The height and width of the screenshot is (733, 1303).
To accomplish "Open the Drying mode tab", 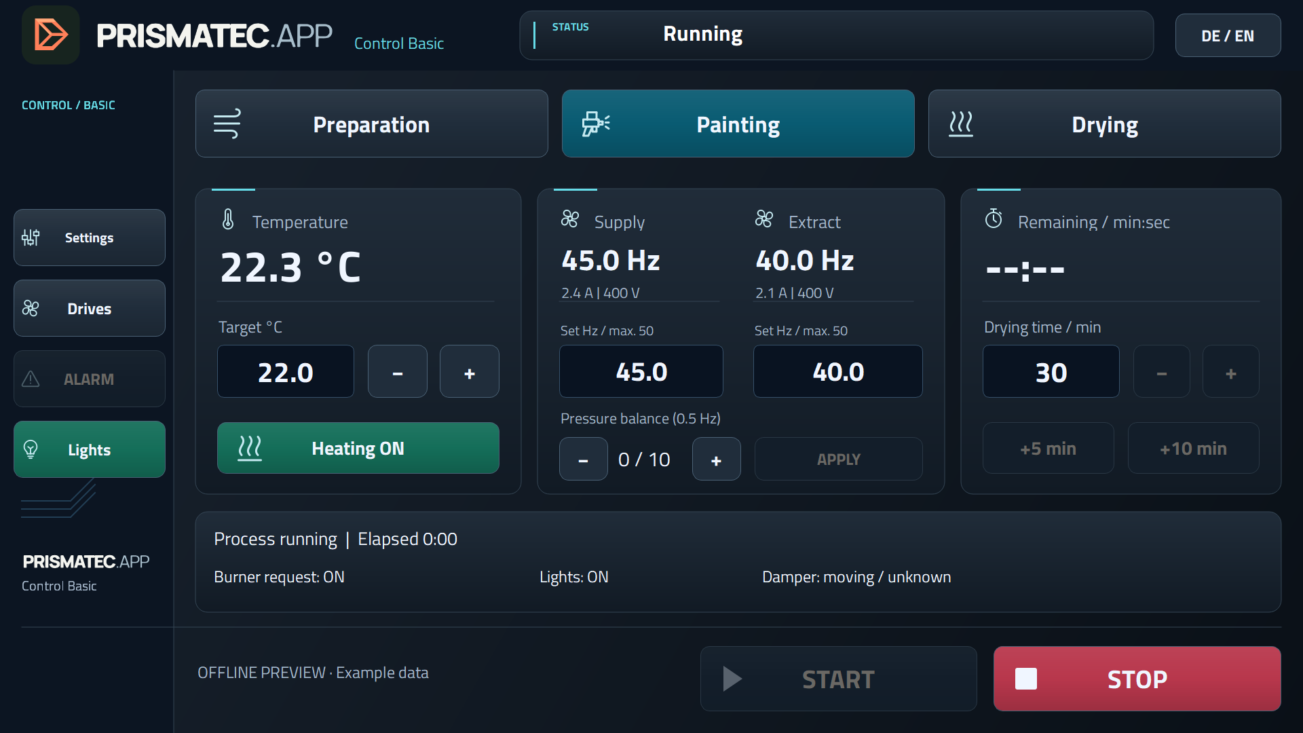I will tap(1105, 124).
